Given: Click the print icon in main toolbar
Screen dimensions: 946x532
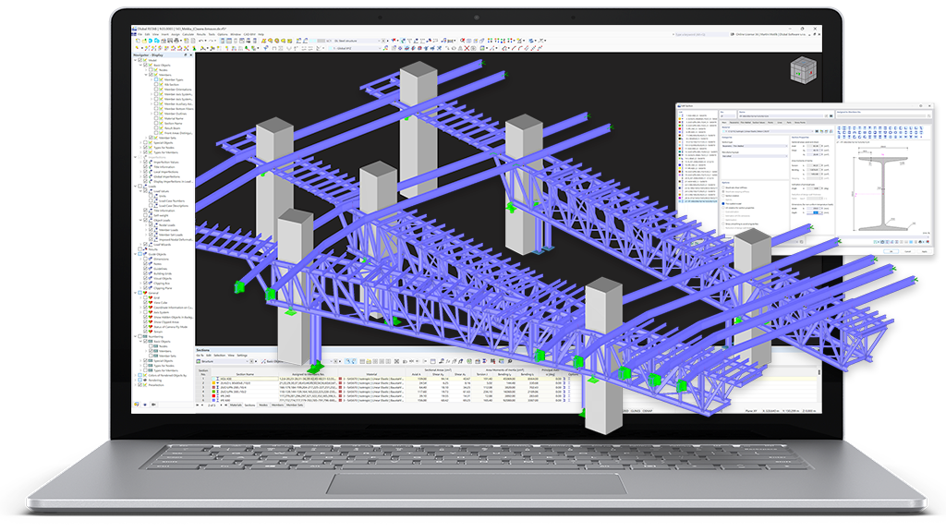Looking at the screenshot, I should pyautogui.click(x=176, y=41).
